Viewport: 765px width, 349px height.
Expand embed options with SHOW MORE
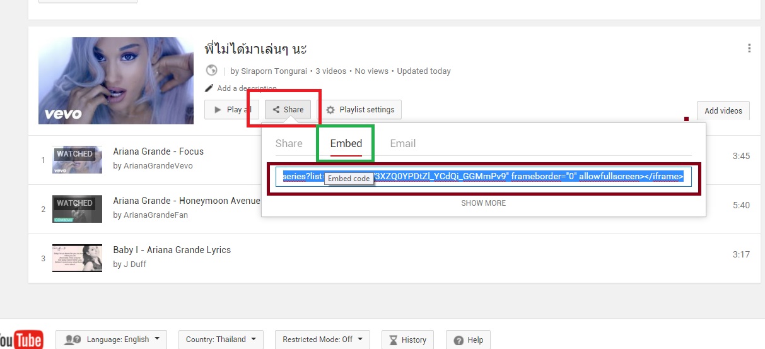pos(483,203)
